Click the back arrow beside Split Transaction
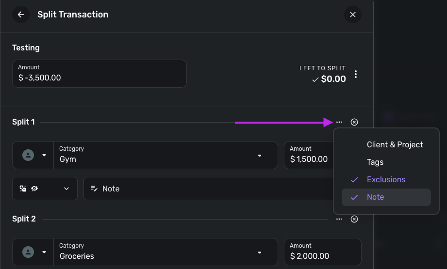The height and width of the screenshot is (269, 447). (21, 15)
